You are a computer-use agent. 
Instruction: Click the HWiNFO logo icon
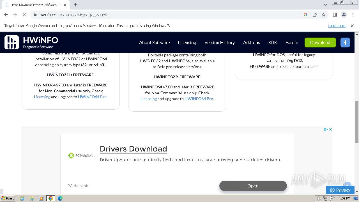[11, 42]
